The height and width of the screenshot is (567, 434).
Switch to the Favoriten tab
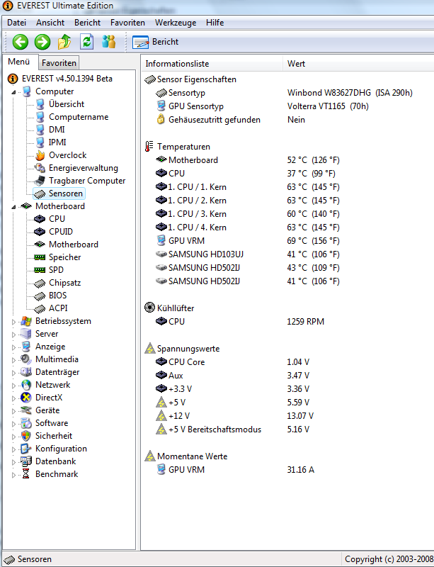(x=59, y=63)
